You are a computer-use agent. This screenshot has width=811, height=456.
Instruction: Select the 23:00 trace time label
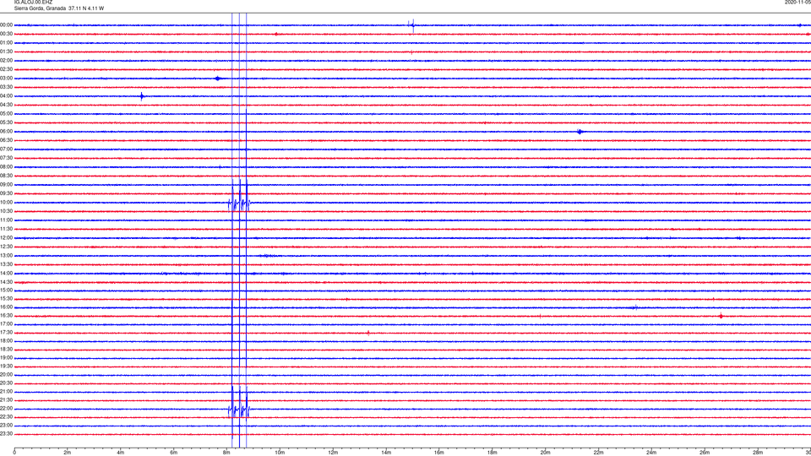[6, 426]
